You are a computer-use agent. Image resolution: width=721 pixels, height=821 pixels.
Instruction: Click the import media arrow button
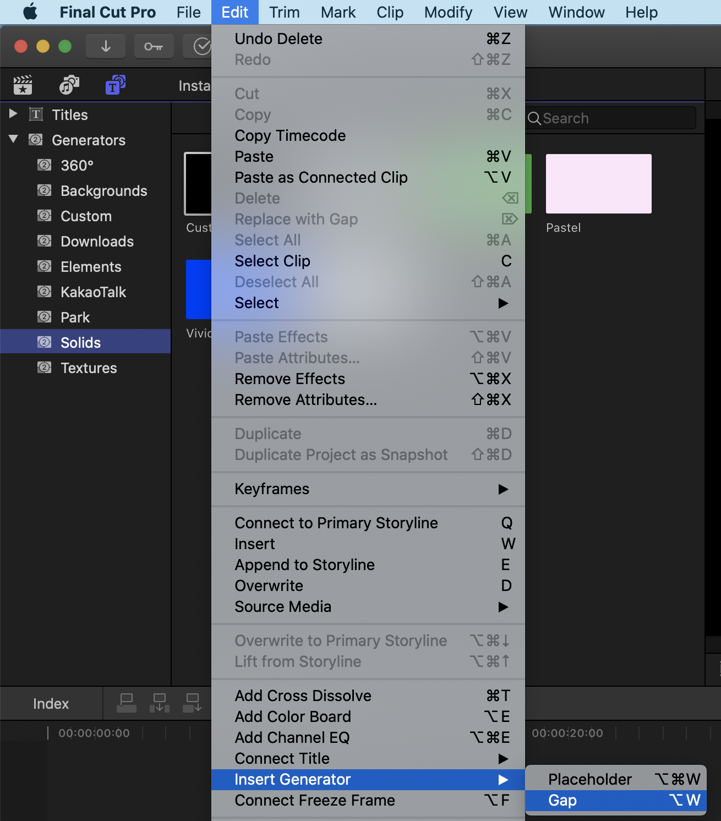(106, 46)
